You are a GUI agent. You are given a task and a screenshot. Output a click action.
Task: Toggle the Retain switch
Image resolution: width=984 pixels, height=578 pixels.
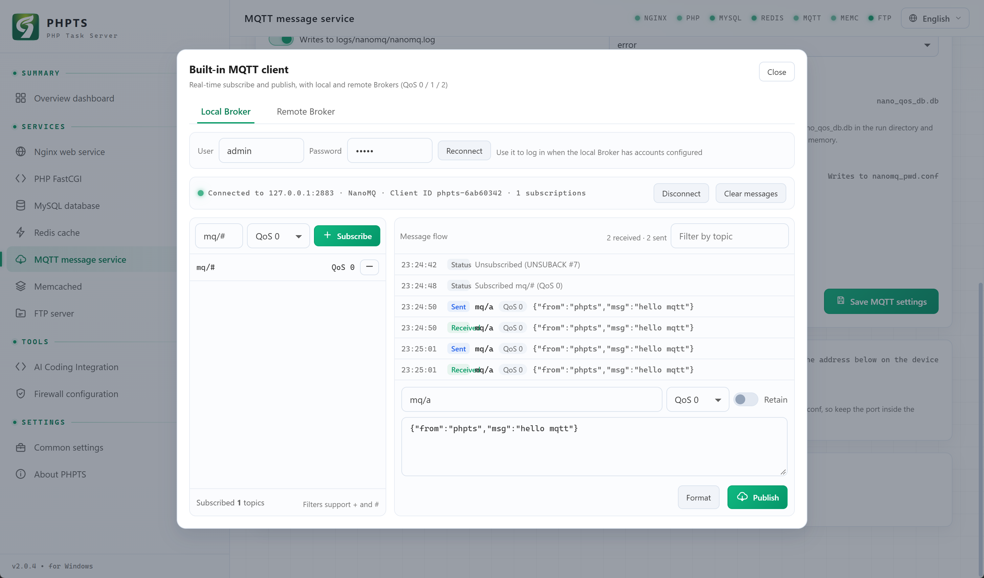coord(746,400)
